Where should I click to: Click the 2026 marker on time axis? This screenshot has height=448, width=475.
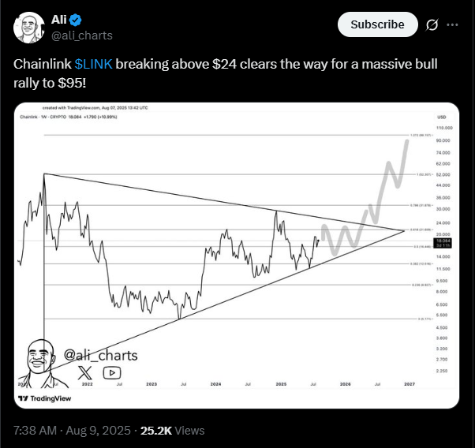pos(346,384)
